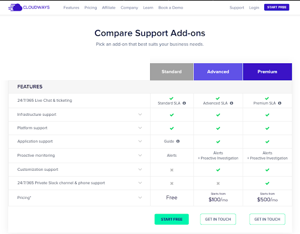Click the Standard checkmark for Platform support
The width and height of the screenshot is (300, 234).
click(172, 128)
